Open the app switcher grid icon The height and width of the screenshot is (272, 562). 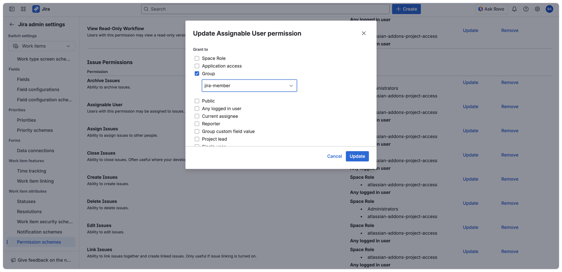pos(23,9)
